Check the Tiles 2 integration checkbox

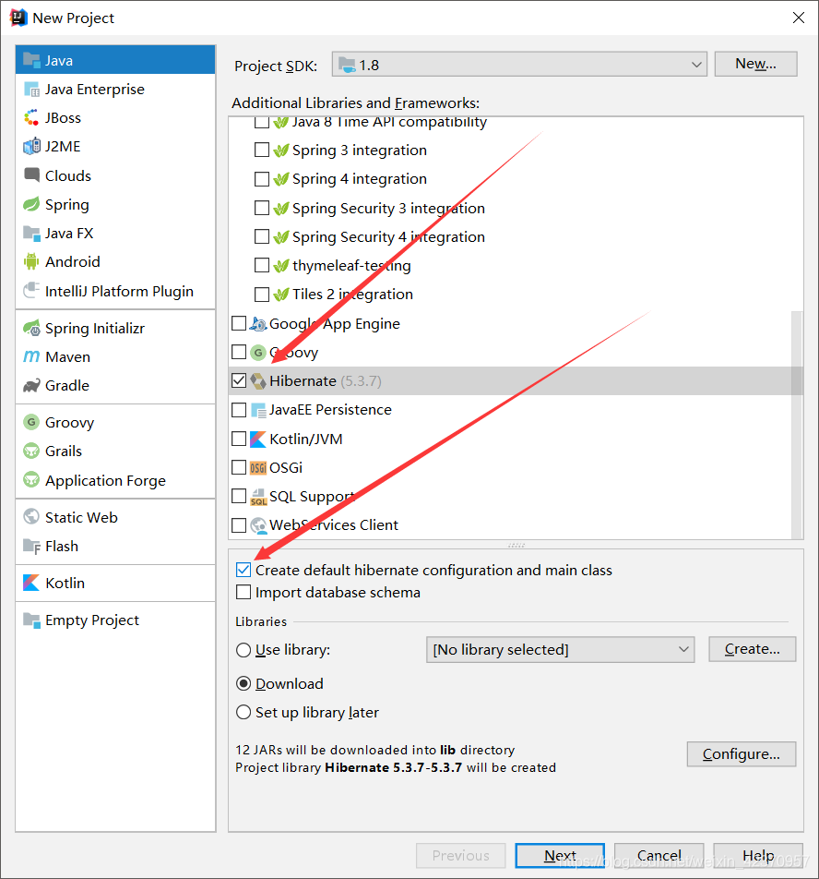(261, 295)
